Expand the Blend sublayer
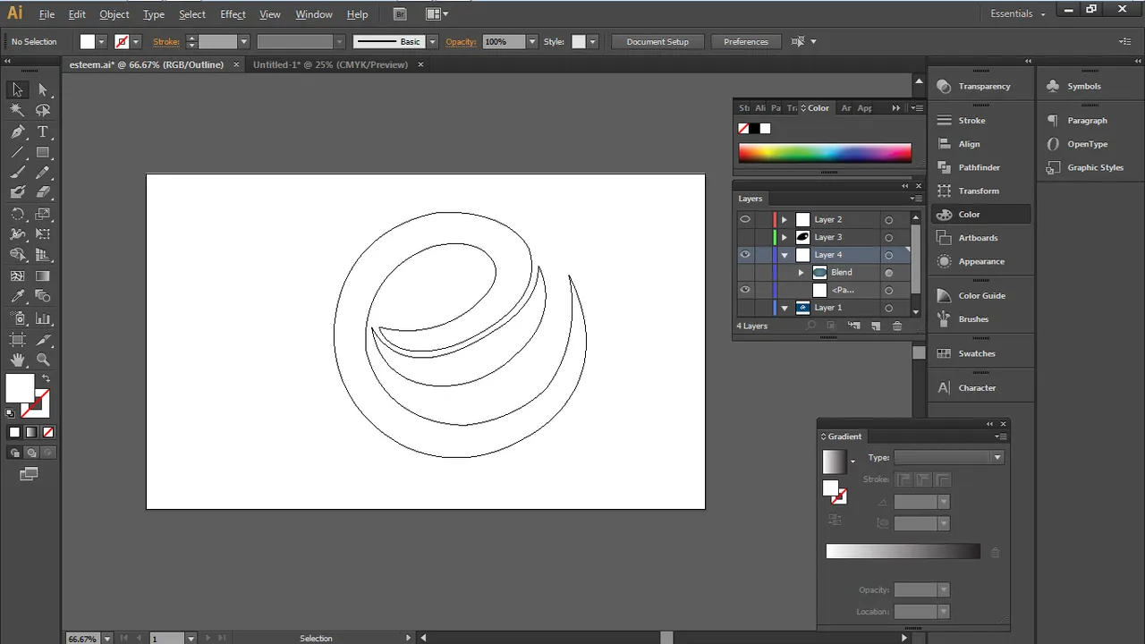This screenshot has width=1145, height=644. coord(801,272)
